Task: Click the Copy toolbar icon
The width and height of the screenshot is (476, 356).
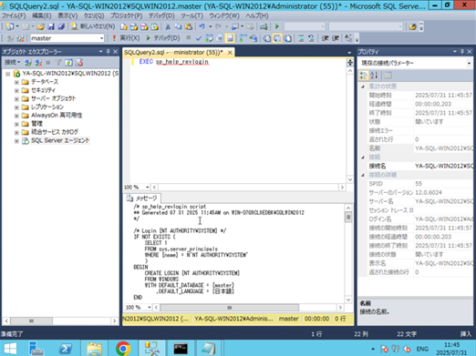Action: (x=178, y=26)
